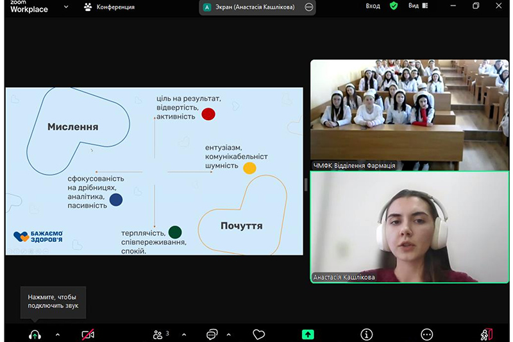Click the join audio headphones icon

click(x=35, y=334)
